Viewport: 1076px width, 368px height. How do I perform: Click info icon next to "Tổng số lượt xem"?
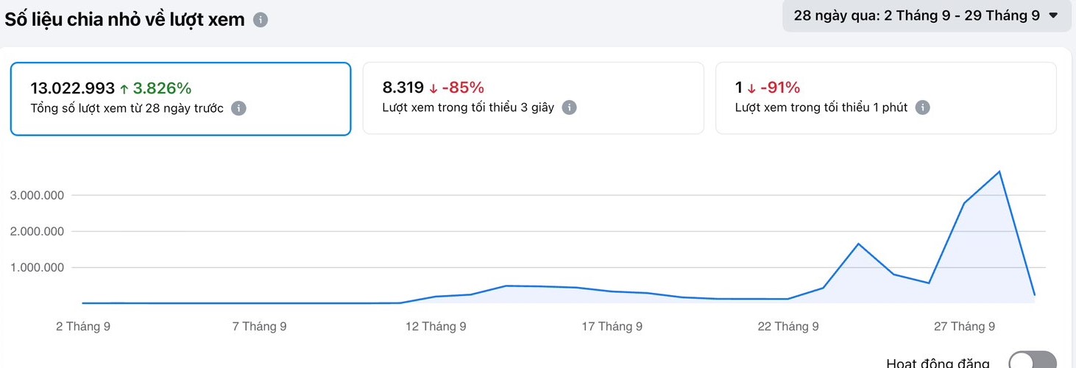[238, 108]
